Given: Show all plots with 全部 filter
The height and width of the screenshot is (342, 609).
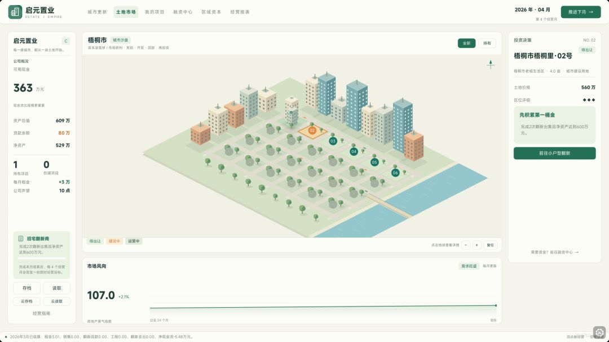Looking at the screenshot, I should [x=466, y=43].
